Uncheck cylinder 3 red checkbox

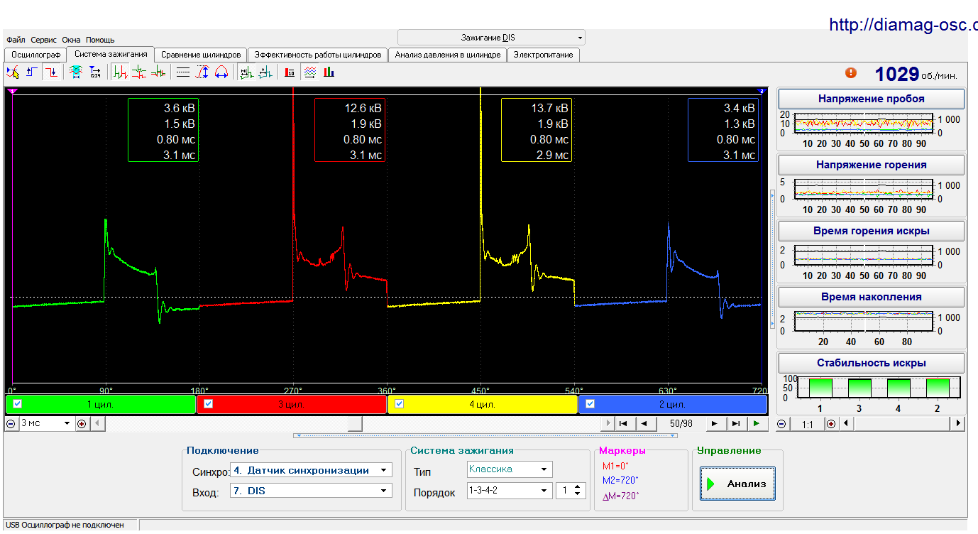209,404
